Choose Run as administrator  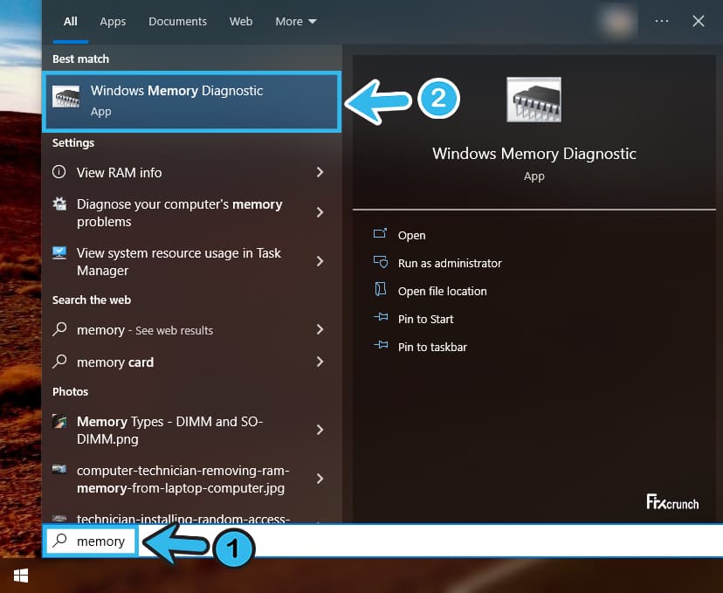click(450, 263)
